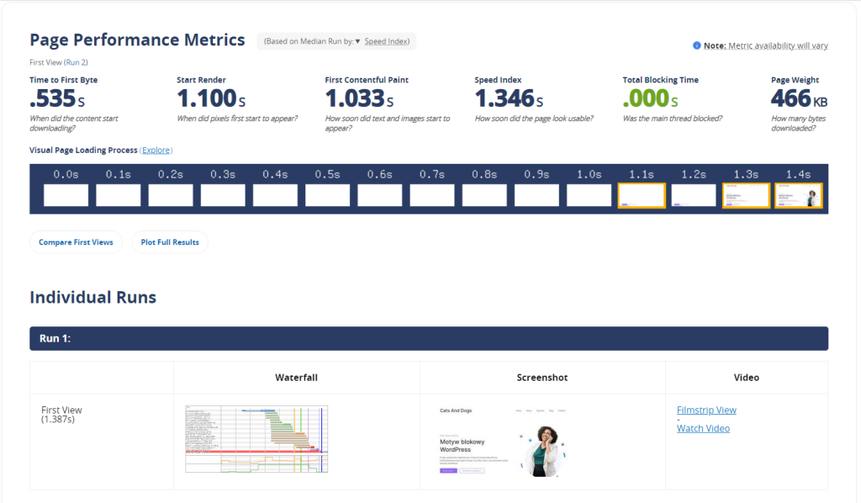Click the Watch Video link

click(703, 429)
